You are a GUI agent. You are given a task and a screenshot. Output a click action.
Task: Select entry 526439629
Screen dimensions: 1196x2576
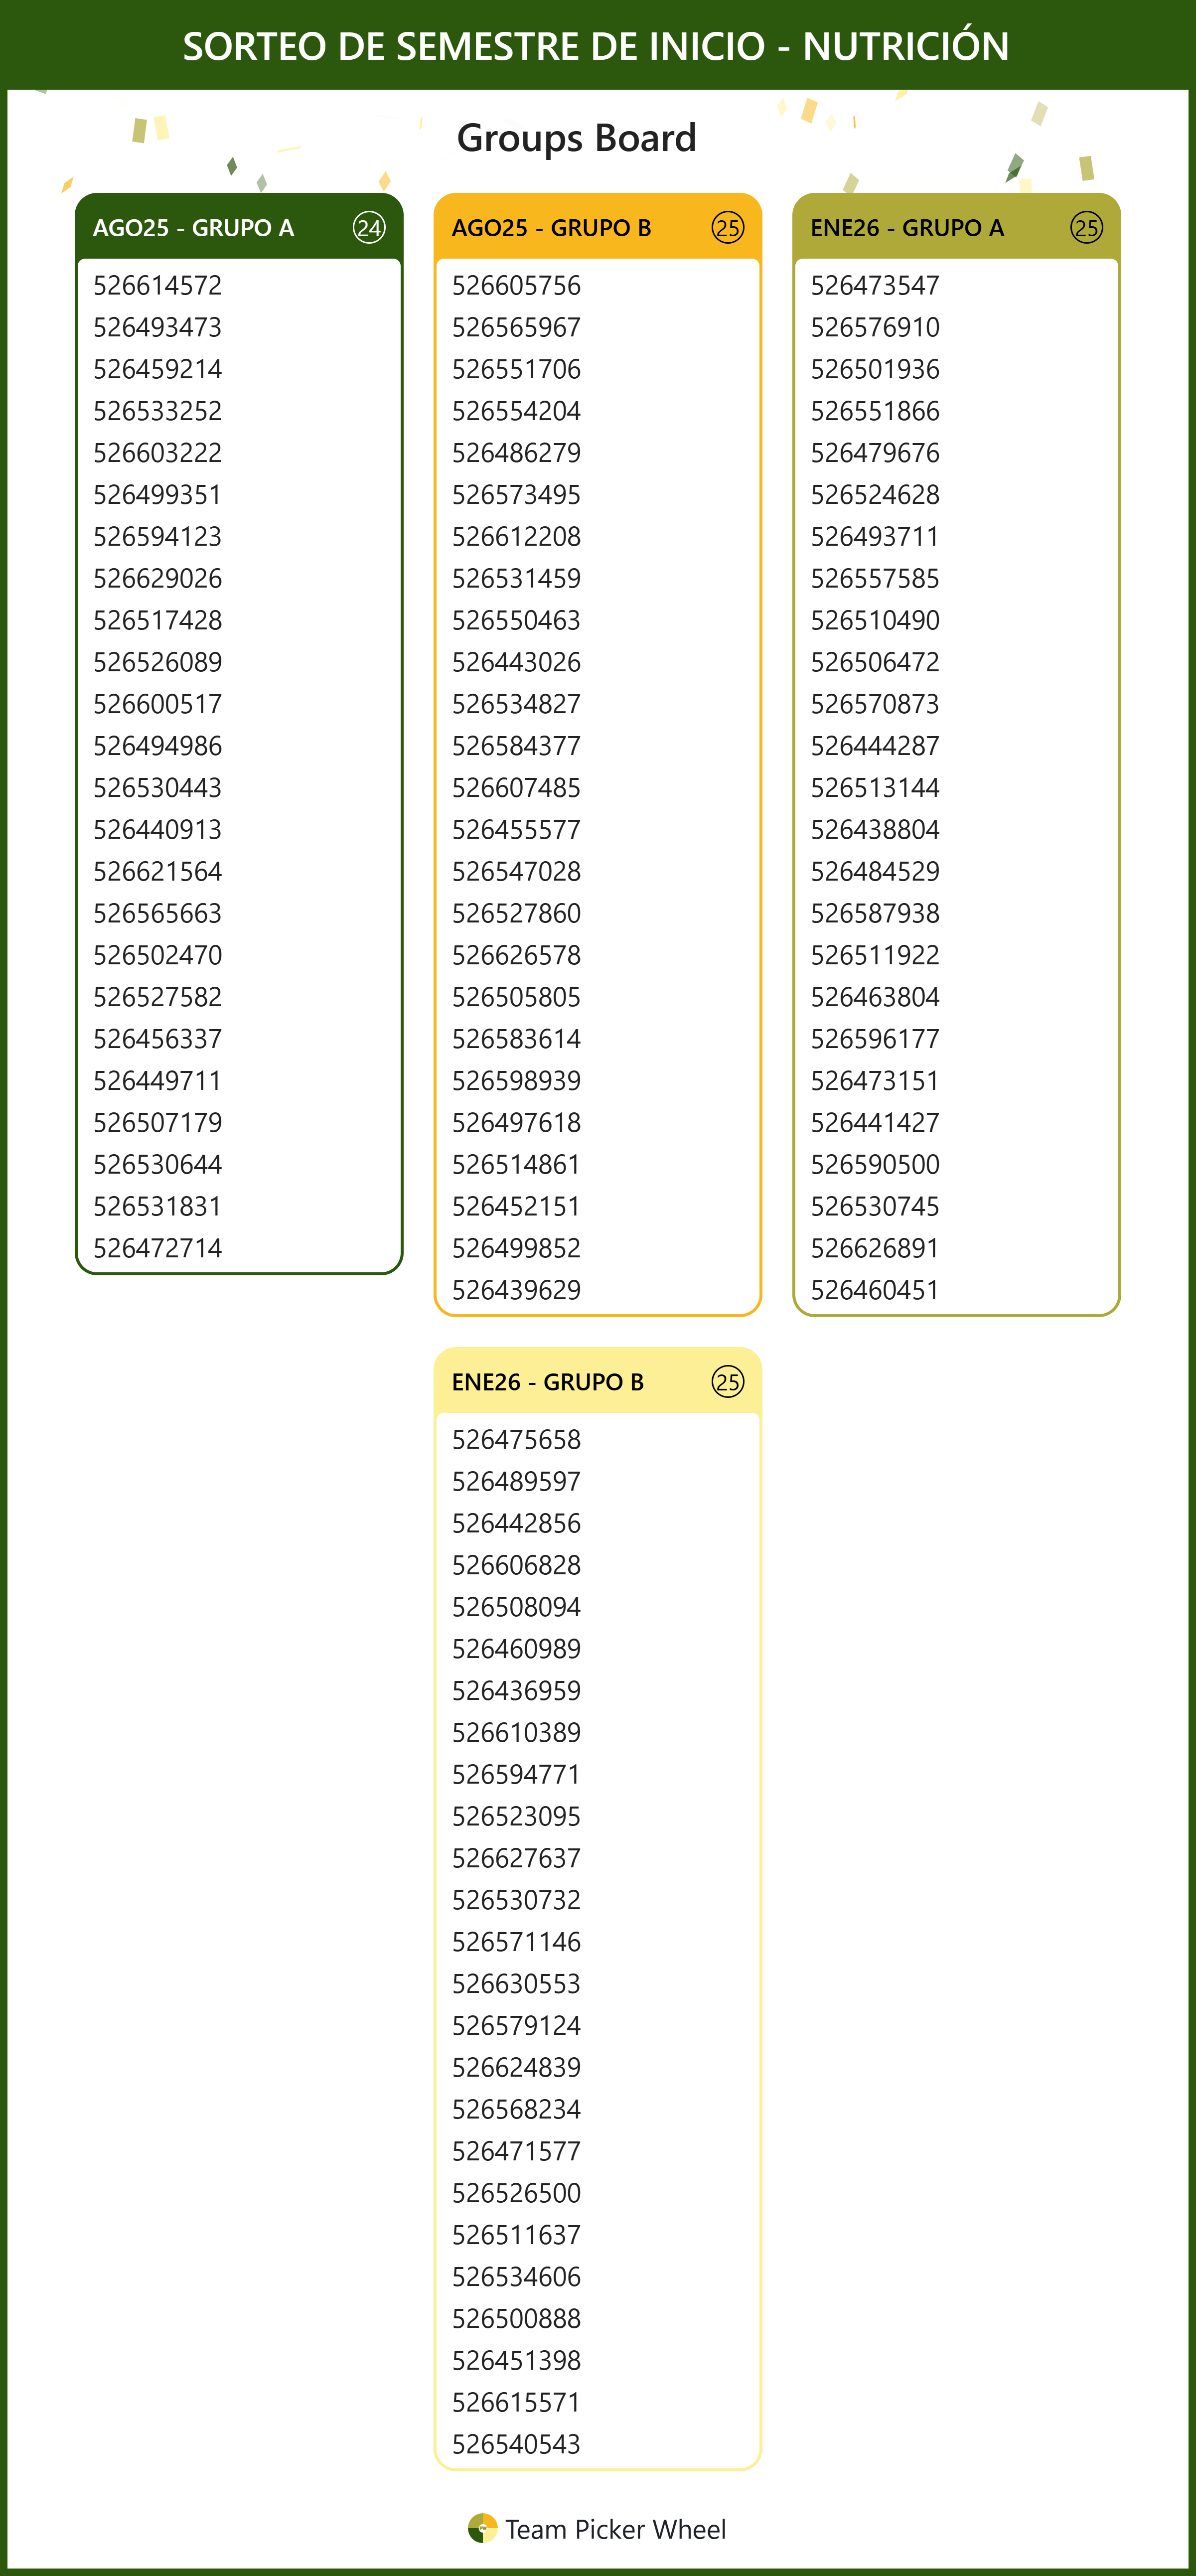(x=517, y=1290)
